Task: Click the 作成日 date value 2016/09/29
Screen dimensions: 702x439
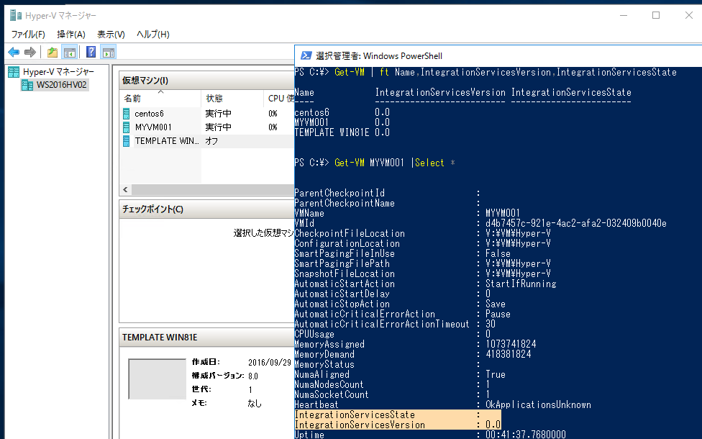Action: point(270,363)
